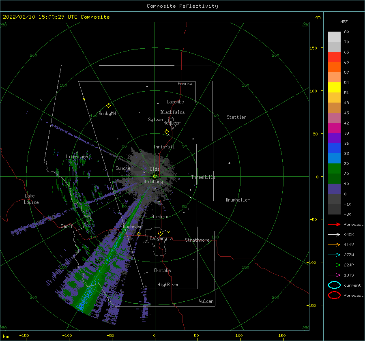This screenshot has width=365, height=341.
Task: Click the -150 bottom axis tick label
Action: [24, 335]
